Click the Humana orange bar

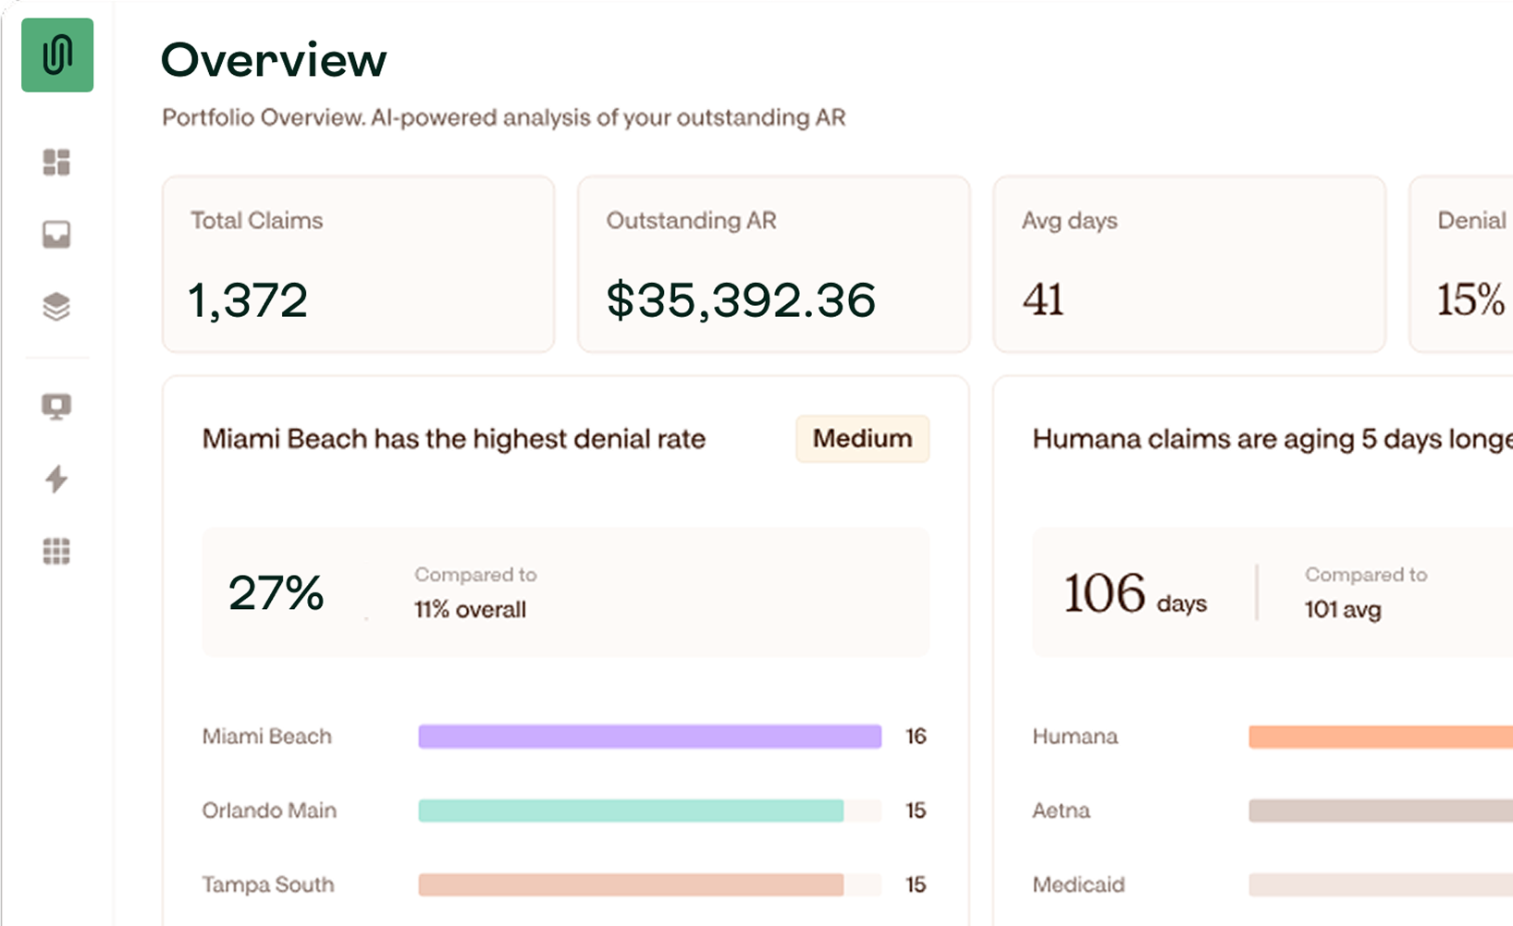tap(1381, 736)
